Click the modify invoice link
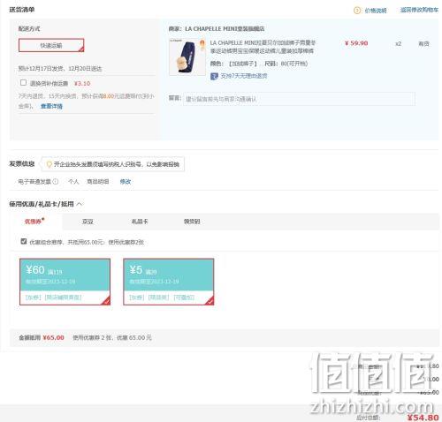Screen dimensions: 442x422 126,182
